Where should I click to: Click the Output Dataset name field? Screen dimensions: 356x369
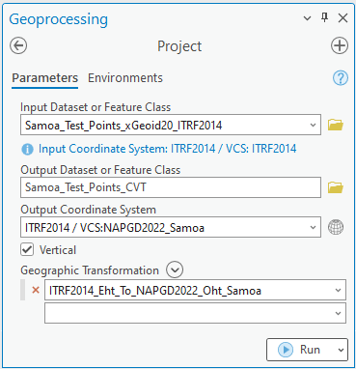pyautogui.click(x=171, y=187)
